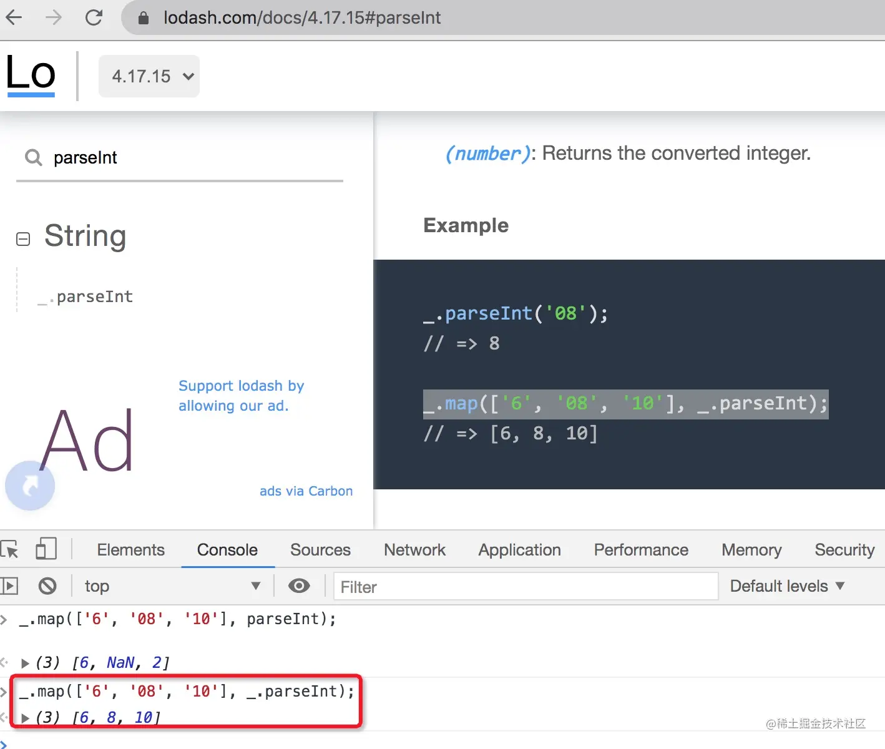Image resolution: width=885 pixels, height=749 pixels.
Task: Click the Ad image thumbnail
Action: 87,441
